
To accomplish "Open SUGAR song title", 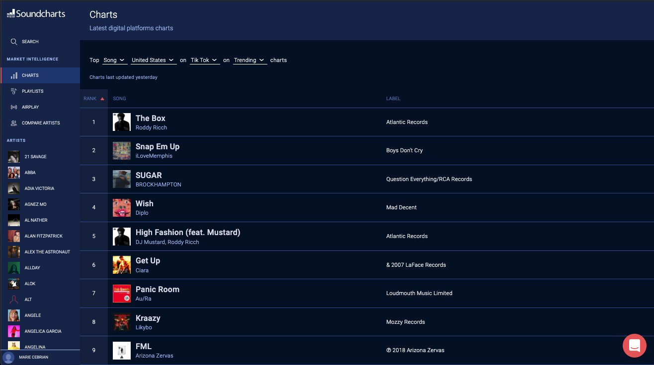I will click(x=149, y=175).
